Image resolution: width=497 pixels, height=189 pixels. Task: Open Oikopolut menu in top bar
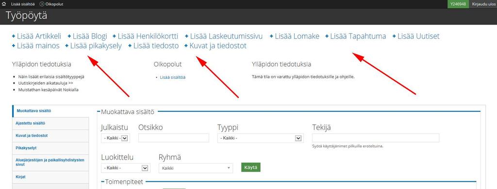point(54,4)
